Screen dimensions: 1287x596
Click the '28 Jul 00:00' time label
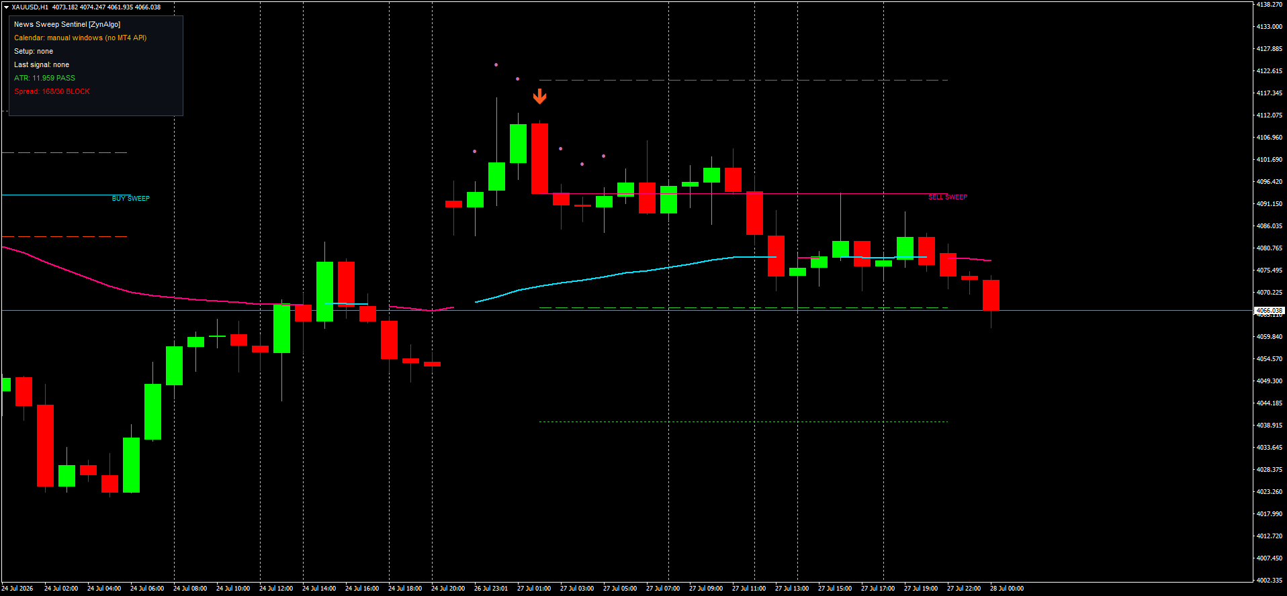tap(1007, 589)
